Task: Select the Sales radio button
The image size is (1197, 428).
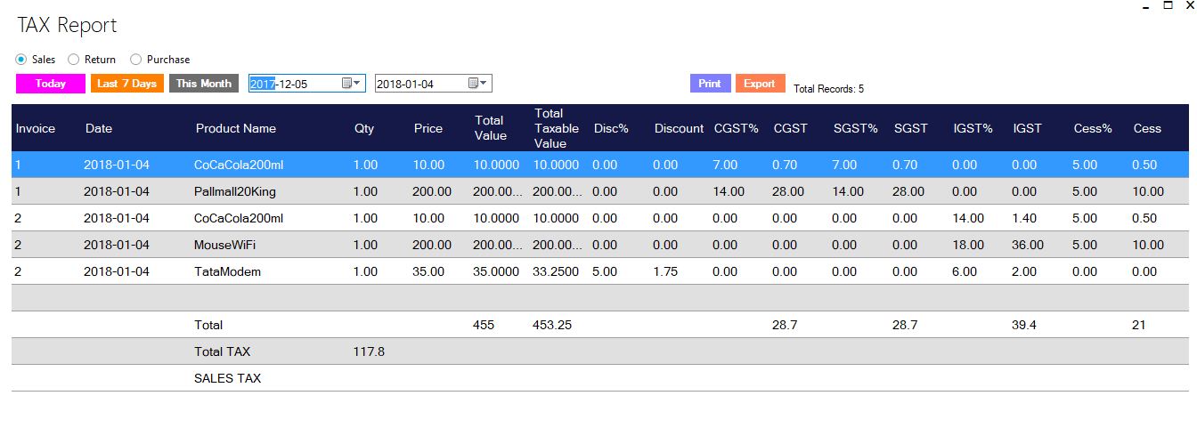Action: click(20, 60)
